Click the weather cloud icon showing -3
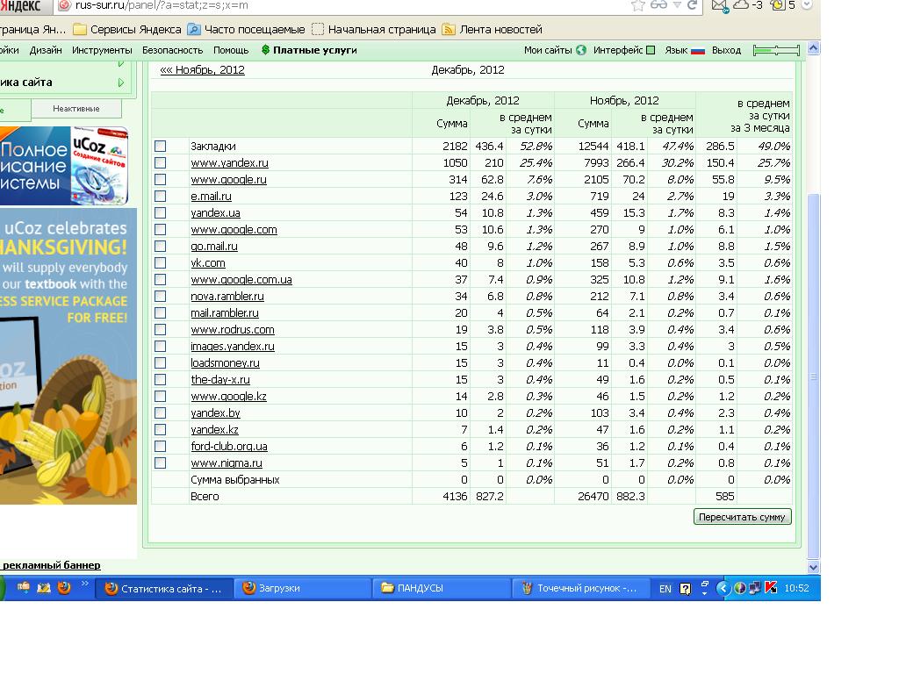The height and width of the screenshot is (674, 899). click(x=741, y=4)
